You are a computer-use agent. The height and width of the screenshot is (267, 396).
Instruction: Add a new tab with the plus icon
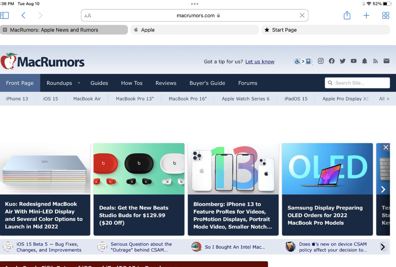tap(366, 15)
